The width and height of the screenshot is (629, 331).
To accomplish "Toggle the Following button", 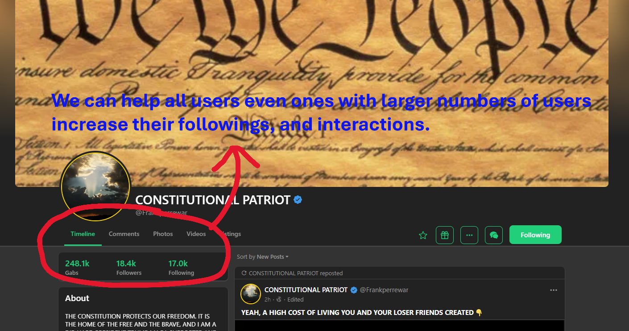I will click(535, 235).
